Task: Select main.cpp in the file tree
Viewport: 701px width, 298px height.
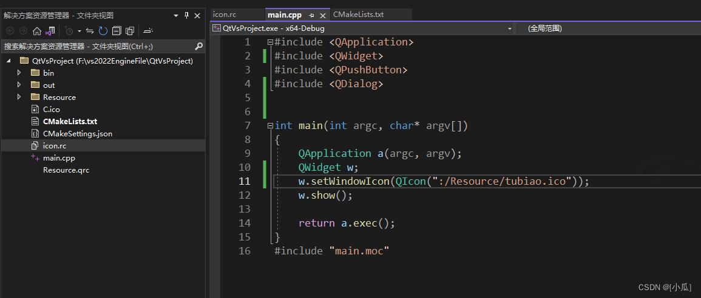Action: tap(59, 158)
